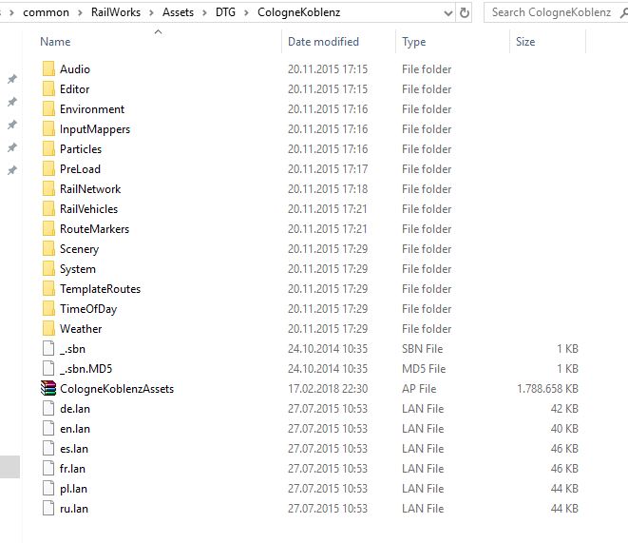Click the Particles folder icon
This screenshot has height=543, width=628.
[x=48, y=149]
